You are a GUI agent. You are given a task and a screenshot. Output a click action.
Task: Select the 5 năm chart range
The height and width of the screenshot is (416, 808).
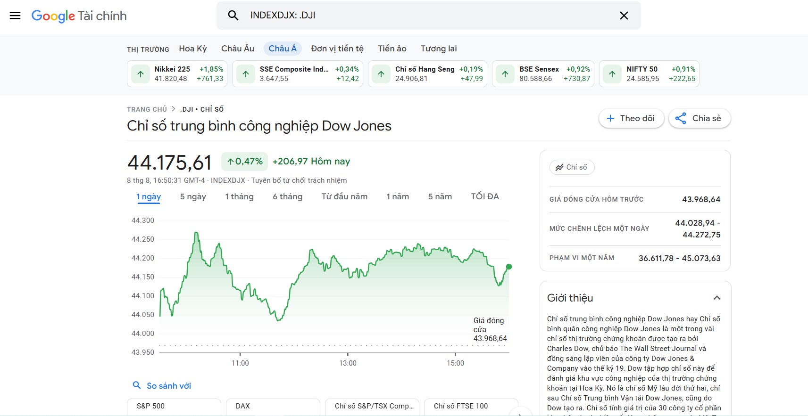[x=440, y=196]
